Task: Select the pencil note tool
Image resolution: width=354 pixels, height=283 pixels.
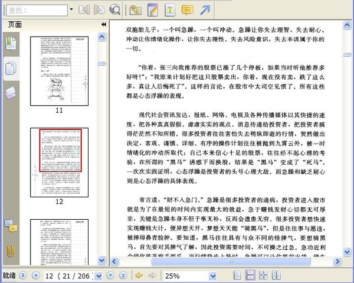Action: click(153, 10)
